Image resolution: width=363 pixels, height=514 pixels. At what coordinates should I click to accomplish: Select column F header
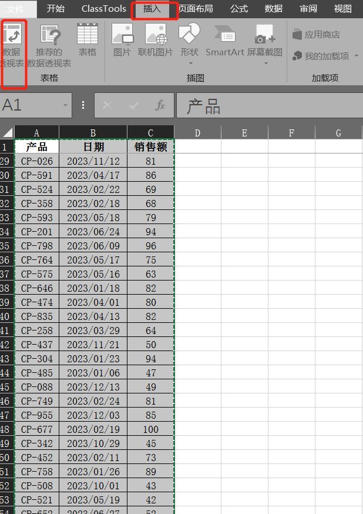tap(291, 132)
